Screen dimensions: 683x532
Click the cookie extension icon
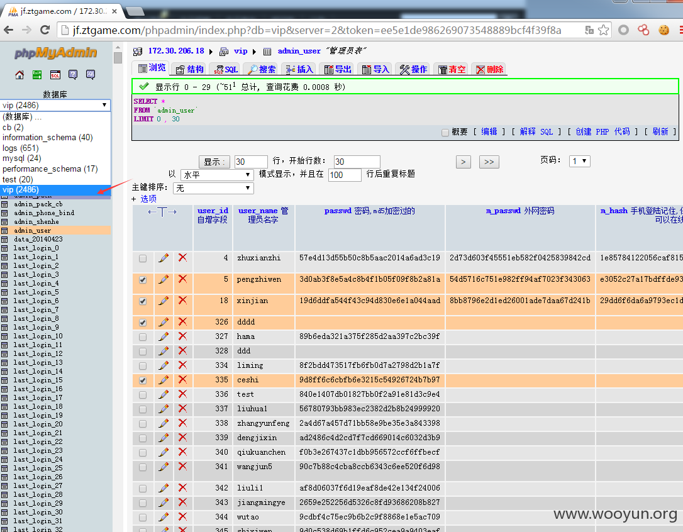(664, 30)
